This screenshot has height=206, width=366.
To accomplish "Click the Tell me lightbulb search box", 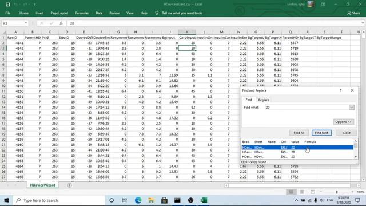I will [179, 13].
